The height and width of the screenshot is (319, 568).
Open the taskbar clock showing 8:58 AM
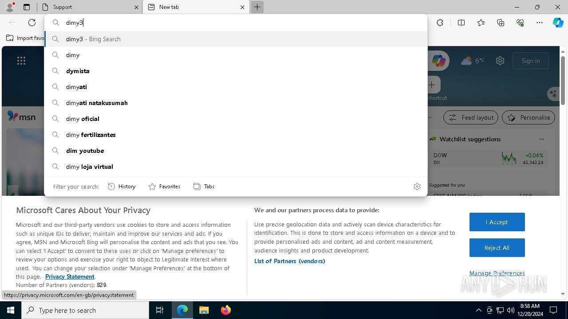[530, 310]
